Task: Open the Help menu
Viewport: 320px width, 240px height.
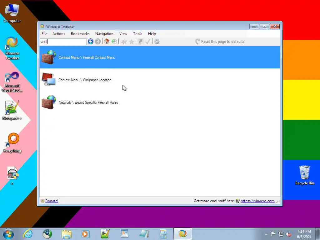Action: [152, 34]
